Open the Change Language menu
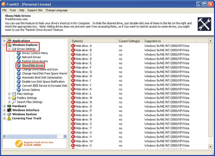This screenshot has height=156, width=215. pos(57,10)
